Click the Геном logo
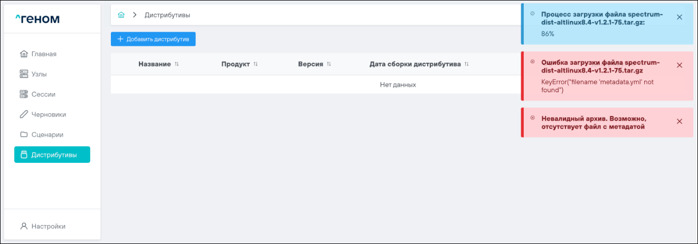This screenshot has width=698, height=244. point(37,19)
